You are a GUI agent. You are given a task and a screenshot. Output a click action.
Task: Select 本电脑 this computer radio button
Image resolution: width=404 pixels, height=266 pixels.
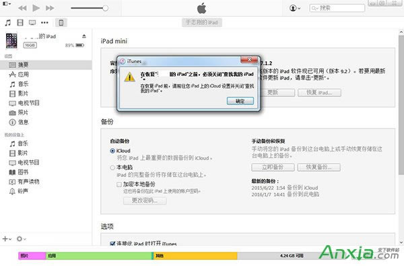(x=112, y=168)
